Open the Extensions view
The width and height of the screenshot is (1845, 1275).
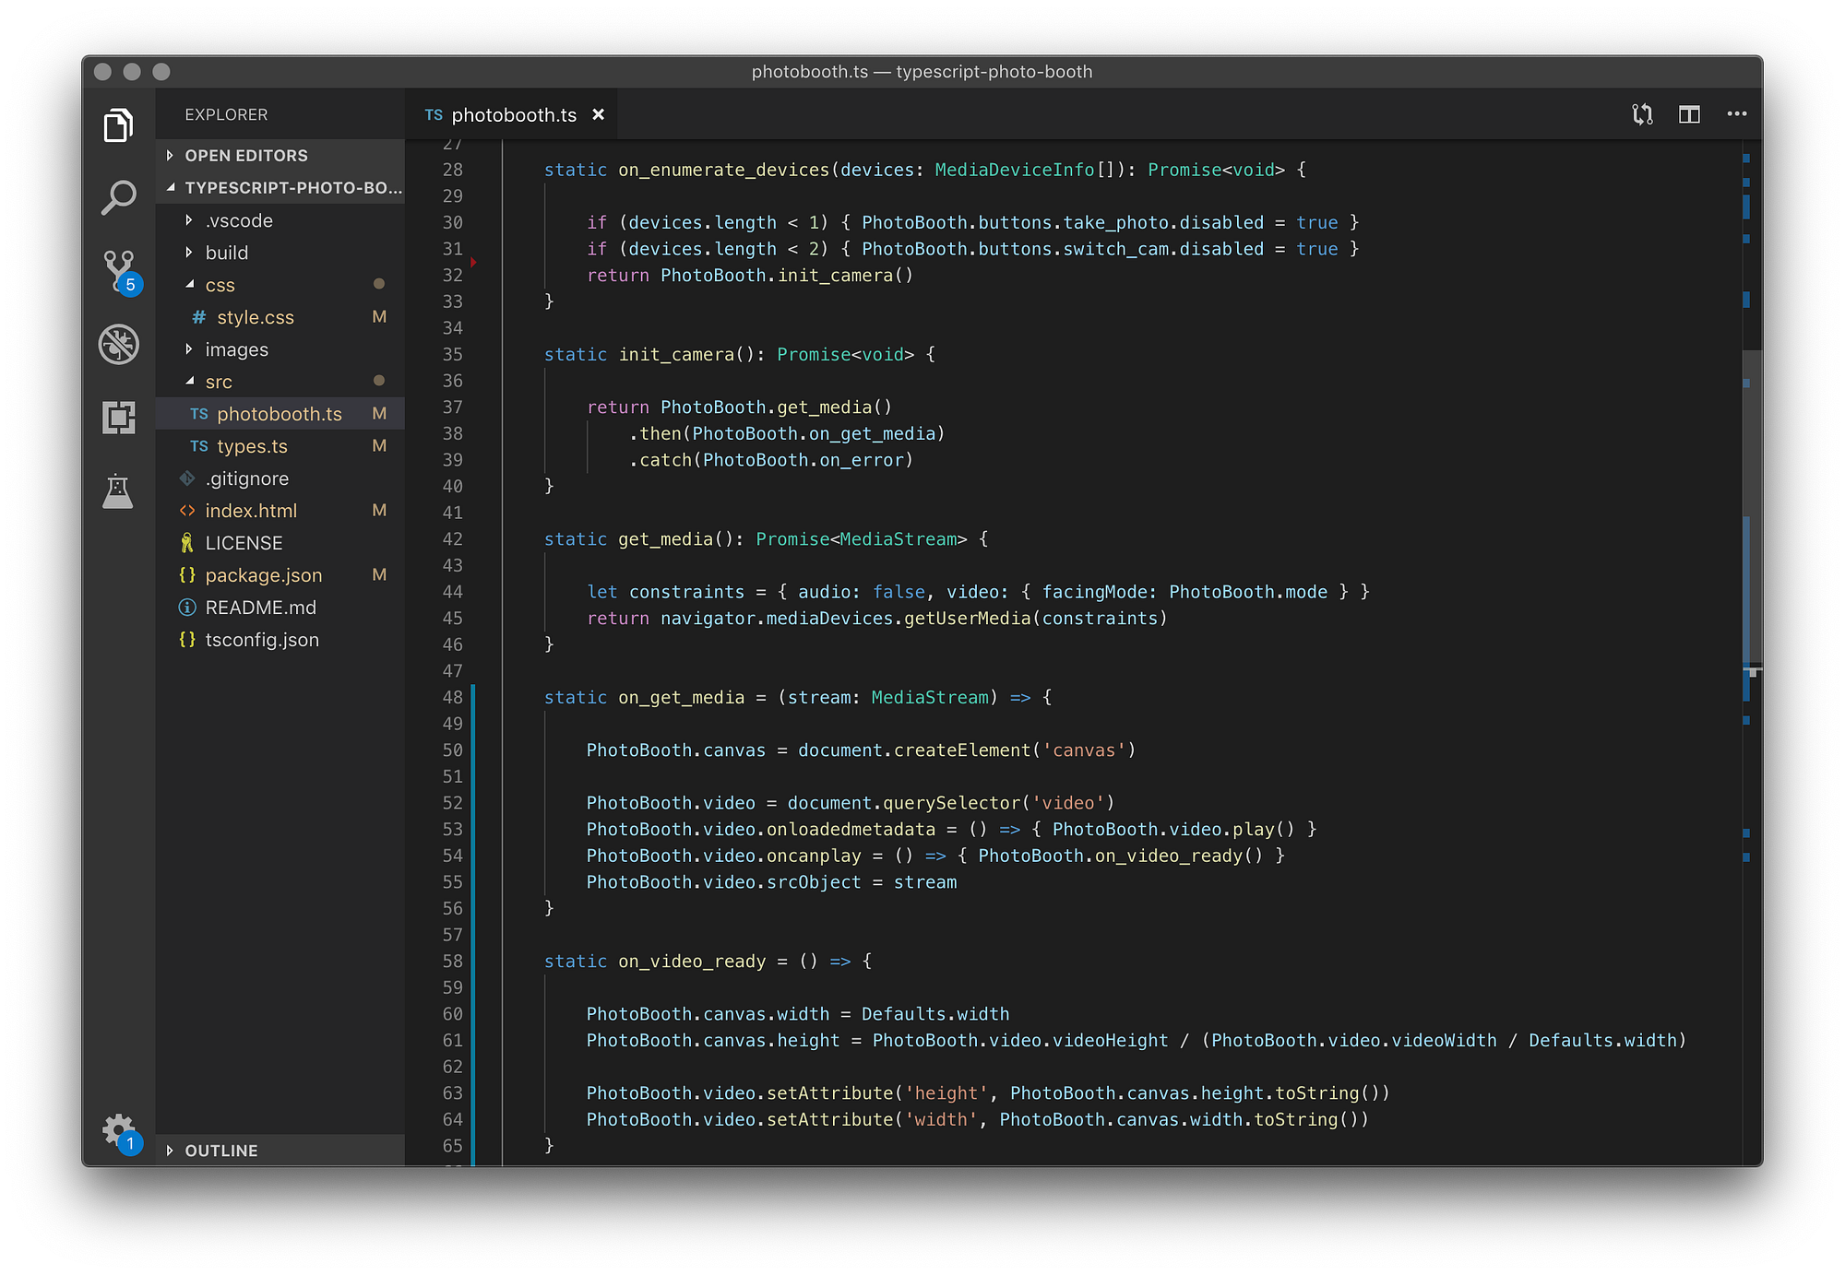tap(118, 418)
